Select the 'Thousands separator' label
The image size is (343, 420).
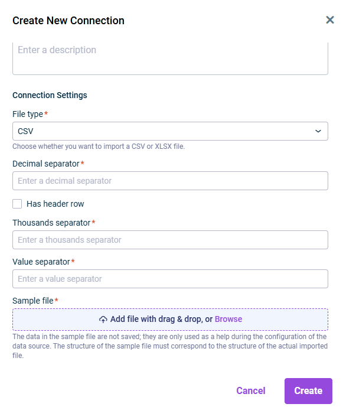pyautogui.click(x=51, y=223)
